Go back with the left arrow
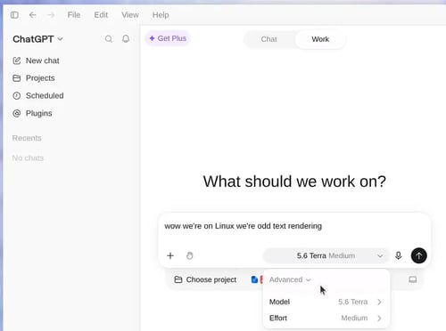Image resolution: width=446 pixels, height=331 pixels. pyautogui.click(x=32, y=15)
